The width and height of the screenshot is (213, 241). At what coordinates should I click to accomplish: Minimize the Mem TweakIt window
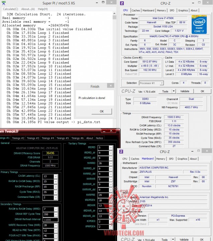point(104,131)
